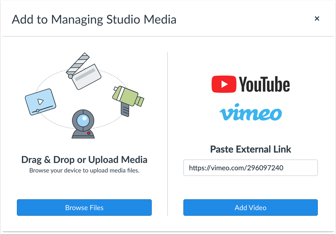This screenshot has width=336, height=235.
Task: Click the 'Browse your device to upload media files.' text
Action: point(84,171)
